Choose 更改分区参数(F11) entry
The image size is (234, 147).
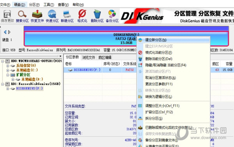point(174,84)
